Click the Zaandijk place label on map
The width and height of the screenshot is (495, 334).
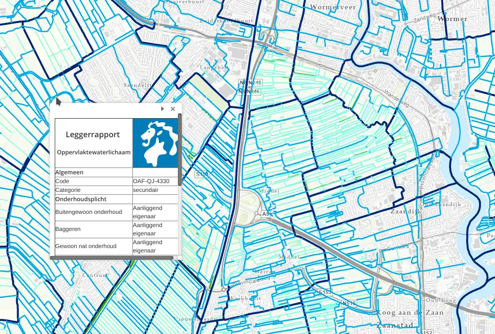pos(406,212)
